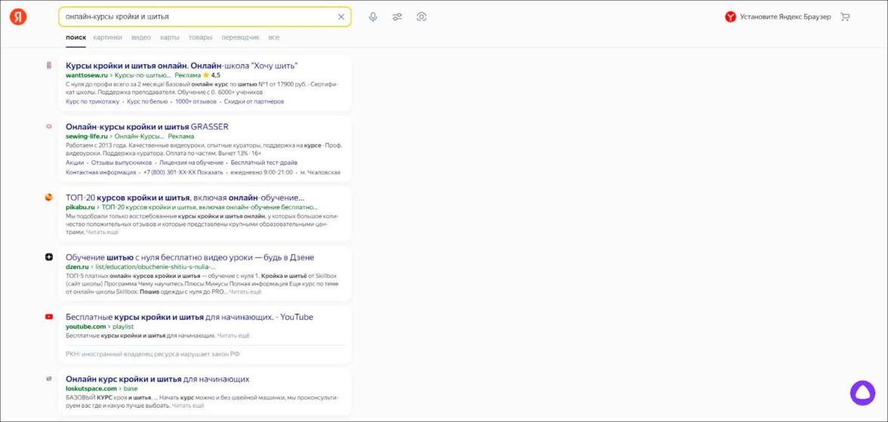Follow the pikabu.ru domain link
Viewport: 888px width, 422px height.
point(80,208)
